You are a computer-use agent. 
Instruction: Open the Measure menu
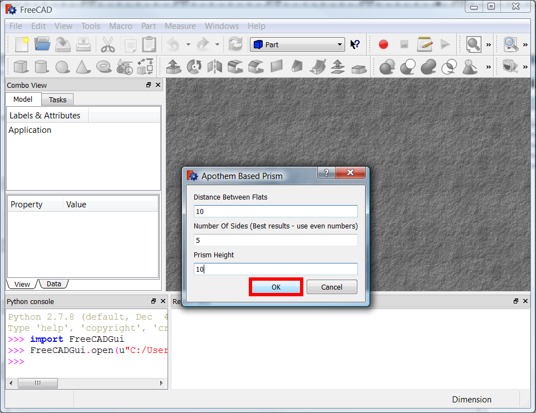(180, 26)
